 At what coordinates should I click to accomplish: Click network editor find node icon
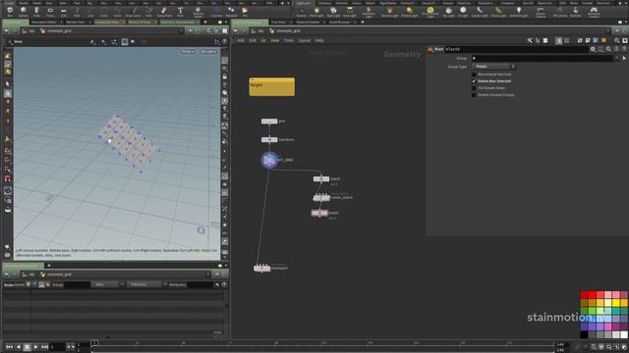[617, 40]
